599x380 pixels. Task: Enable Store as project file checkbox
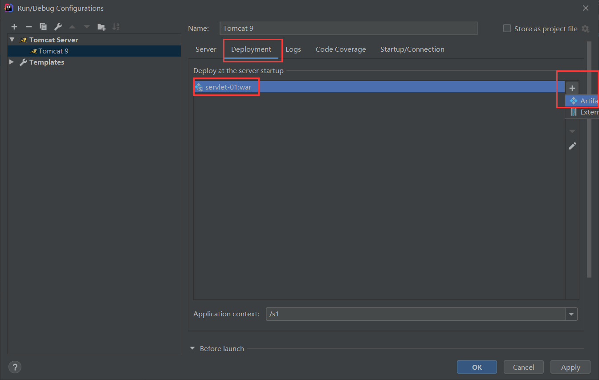coord(507,28)
